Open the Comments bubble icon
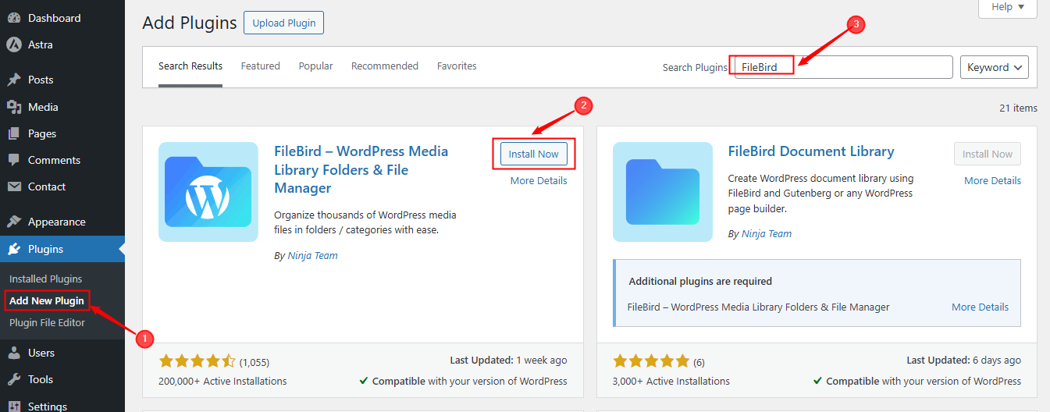This screenshot has height=412, width=1050. pos(14,160)
